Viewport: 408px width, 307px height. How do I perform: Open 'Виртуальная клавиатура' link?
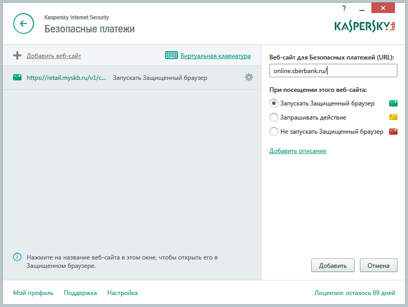tap(216, 56)
